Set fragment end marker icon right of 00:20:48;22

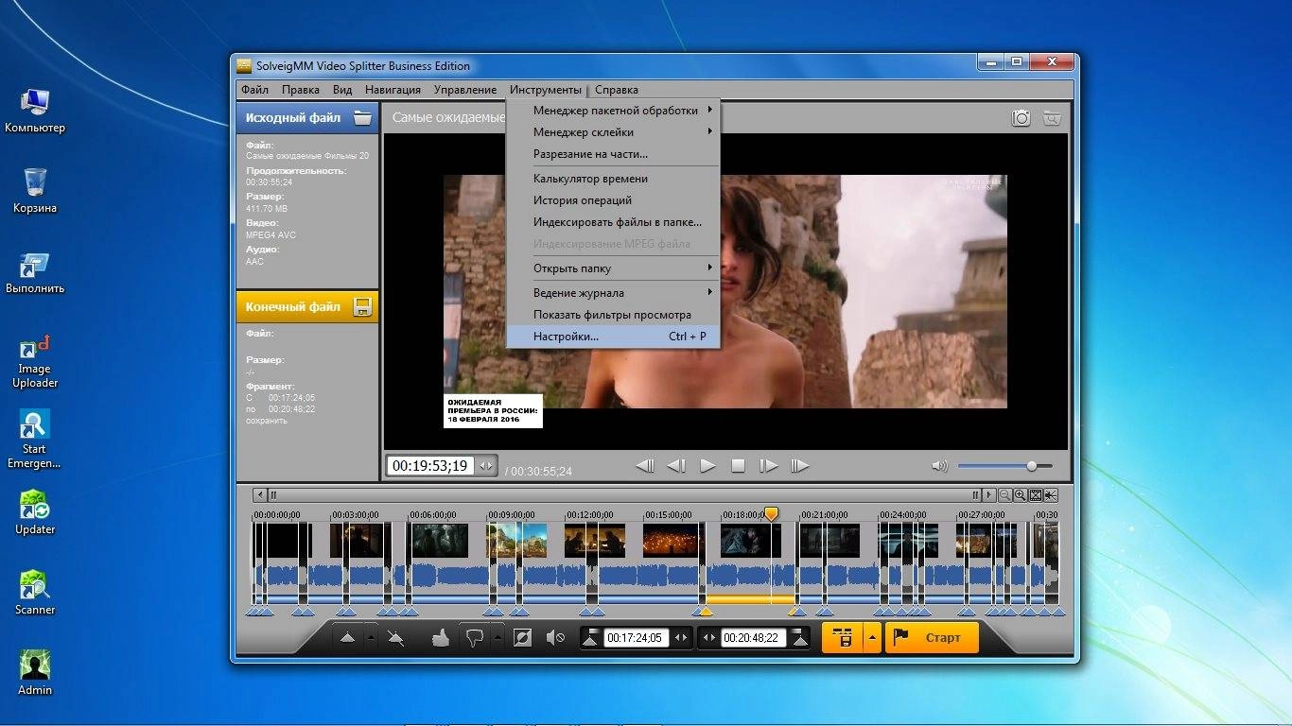tap(800, 638)
